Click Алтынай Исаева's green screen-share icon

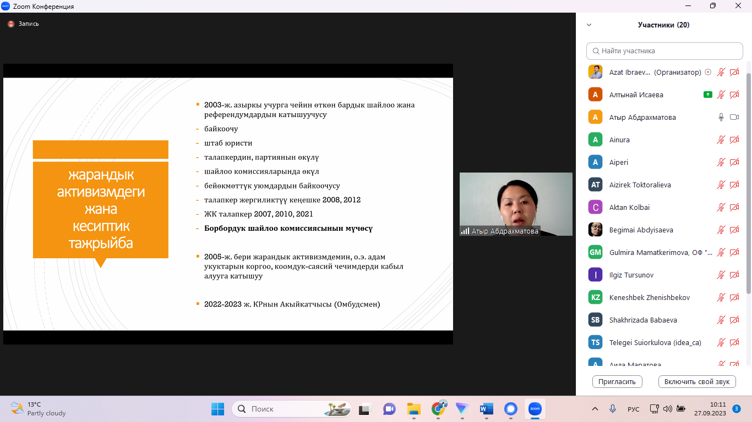point(708,95)
